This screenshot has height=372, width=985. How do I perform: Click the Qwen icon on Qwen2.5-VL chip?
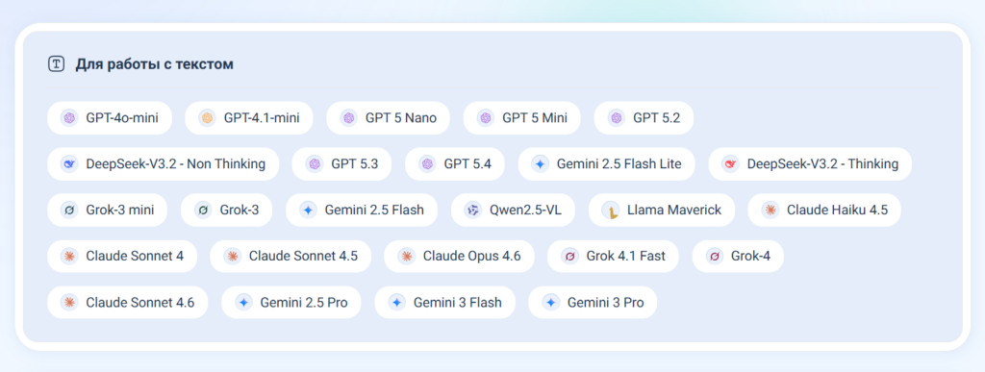coord(472,211)
